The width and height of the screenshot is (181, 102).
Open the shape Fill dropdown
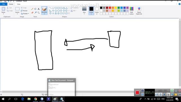(x=74, y=11)
